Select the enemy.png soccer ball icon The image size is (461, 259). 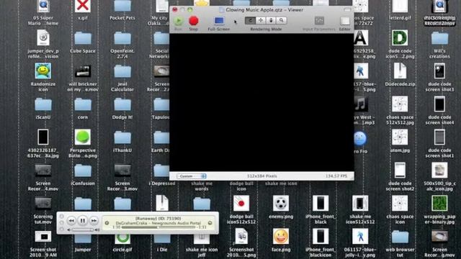tap(281, 203)
